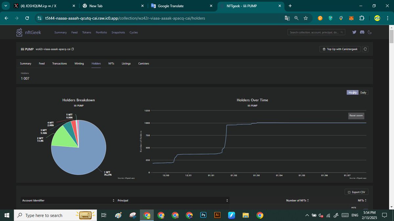
Task: Open Chrome profile avatar
Action: coord(377,18)
